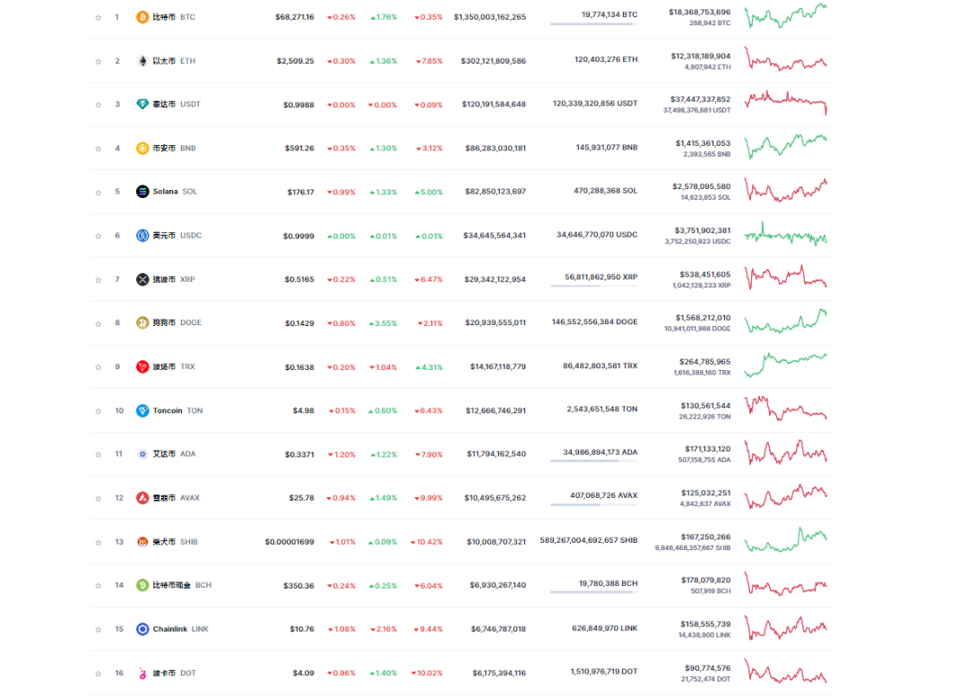Click the Bitcoin BTC coin logo
Image resolution: width=968 pixels, height=696 pixels.
click(x=142, y=17)
